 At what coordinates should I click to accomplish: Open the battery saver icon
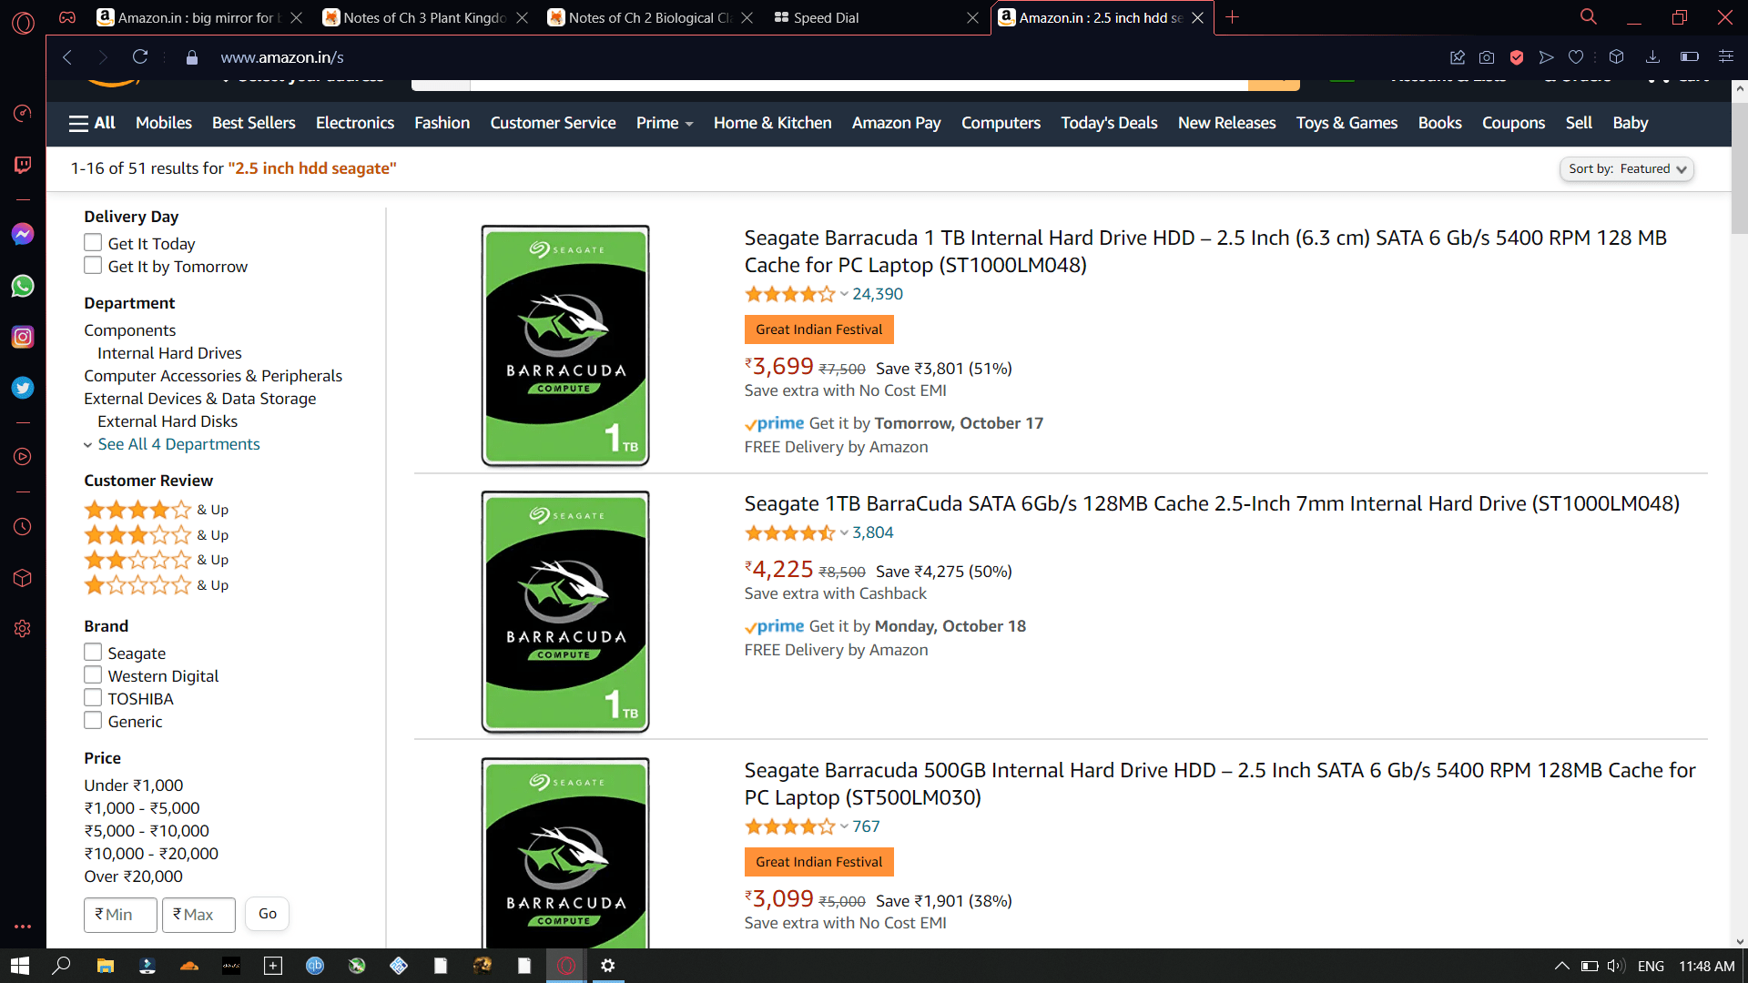[x=1691, y=56]
